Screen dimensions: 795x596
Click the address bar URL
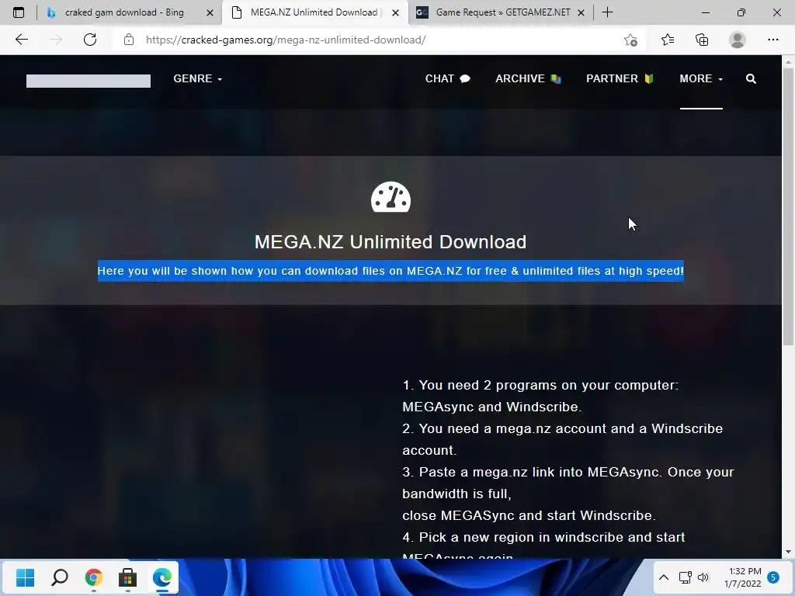[x=286, y=40]
